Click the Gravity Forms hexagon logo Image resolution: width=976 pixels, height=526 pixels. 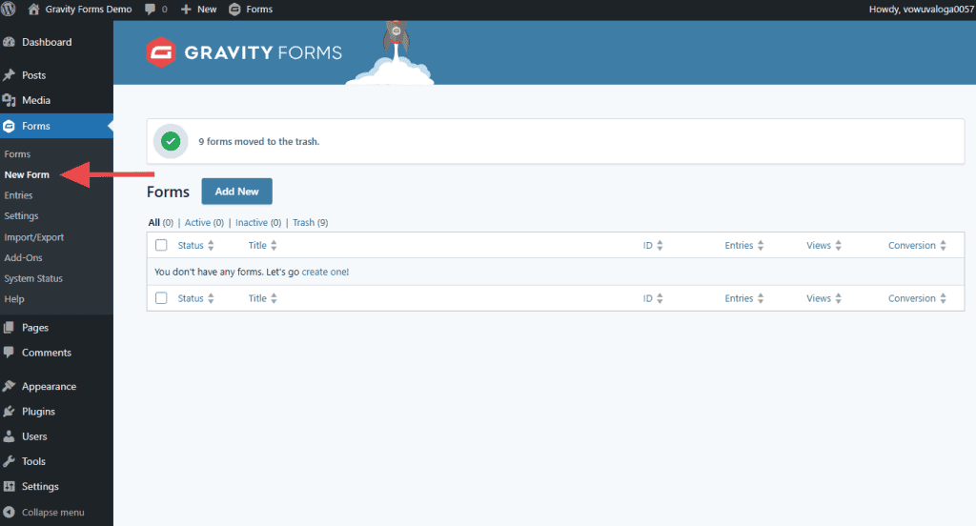pyautogui.click(x=161, y=52)
